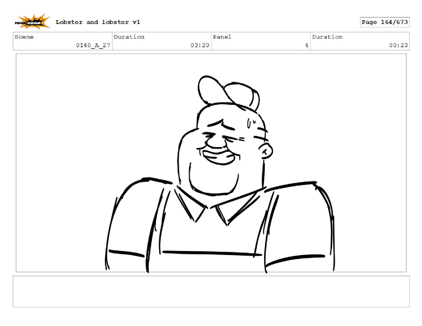The width and height of the screenshot is (422, 326).
Task: Click the 'Panel' header label
Action: 222,37
